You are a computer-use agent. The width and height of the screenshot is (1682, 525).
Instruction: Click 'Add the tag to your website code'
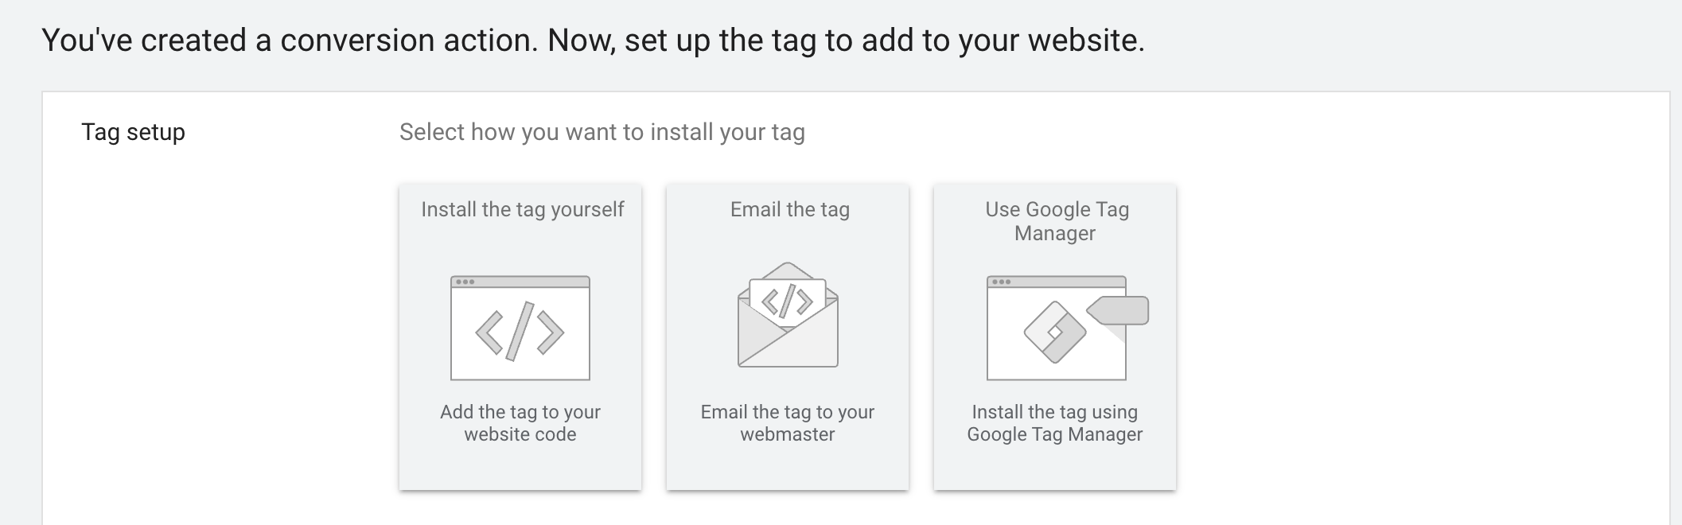[520, 422]
